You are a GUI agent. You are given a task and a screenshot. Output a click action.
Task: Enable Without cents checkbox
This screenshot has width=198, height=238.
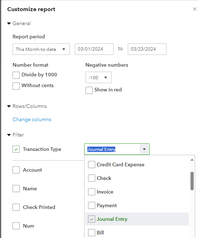(x=16, y=86)
